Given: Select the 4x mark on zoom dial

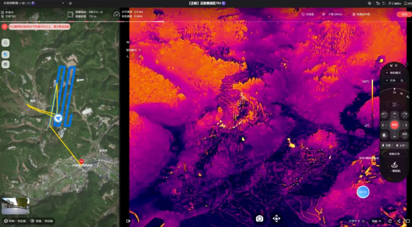Looking at the screenshot, I should tap(401, 94).
